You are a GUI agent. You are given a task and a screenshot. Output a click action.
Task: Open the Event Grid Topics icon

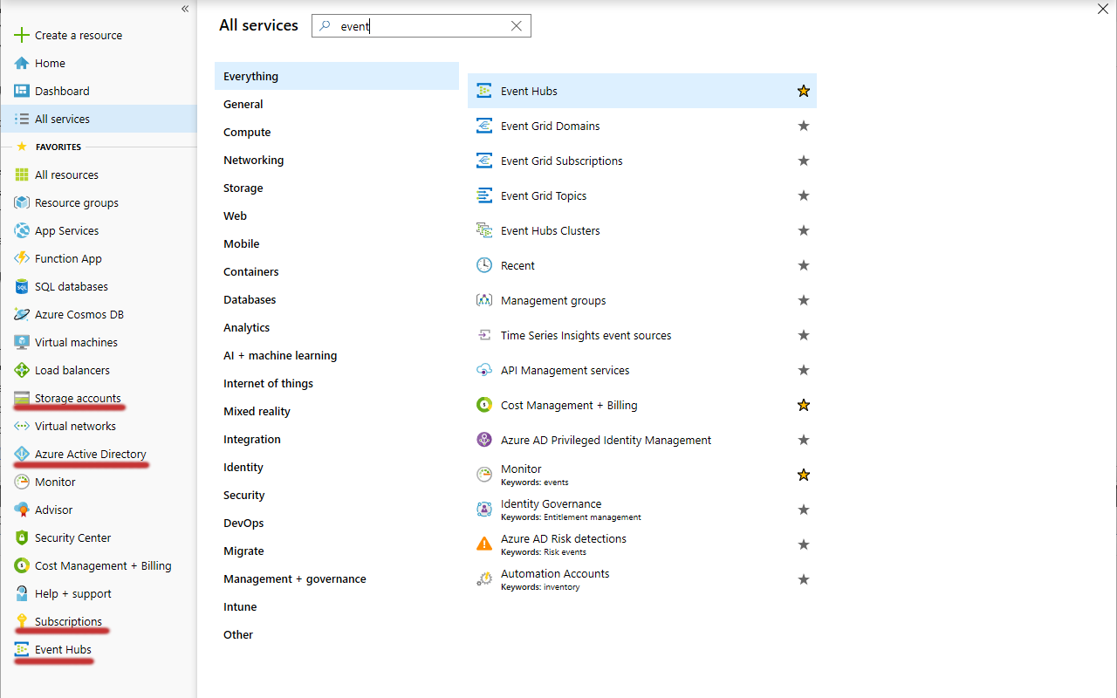[x=484, y=195]
